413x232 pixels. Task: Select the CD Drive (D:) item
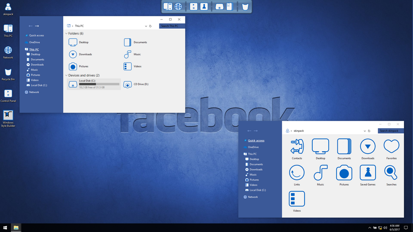pyautogui.click(x=136, y=84)
